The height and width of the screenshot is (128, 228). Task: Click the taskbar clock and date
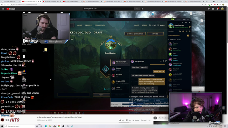pos(221,126)
